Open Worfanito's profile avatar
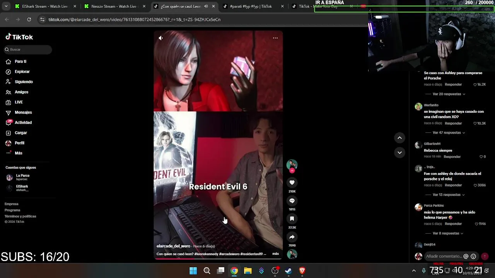495x278 pixels. tap(418, 107)
